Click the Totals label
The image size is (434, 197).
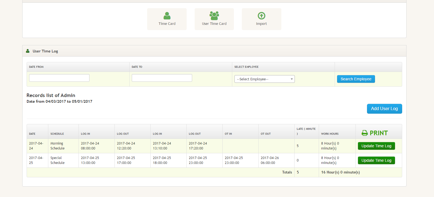pos(287,172)
